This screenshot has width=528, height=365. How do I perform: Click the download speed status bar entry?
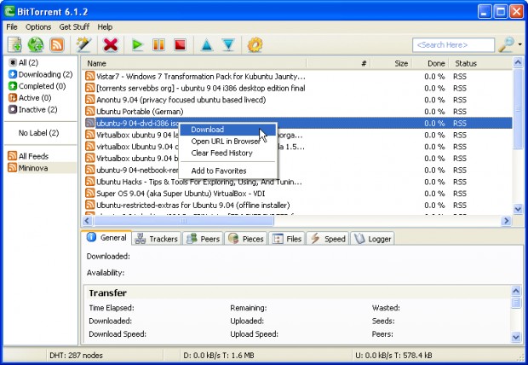click(x=219, y=356)
